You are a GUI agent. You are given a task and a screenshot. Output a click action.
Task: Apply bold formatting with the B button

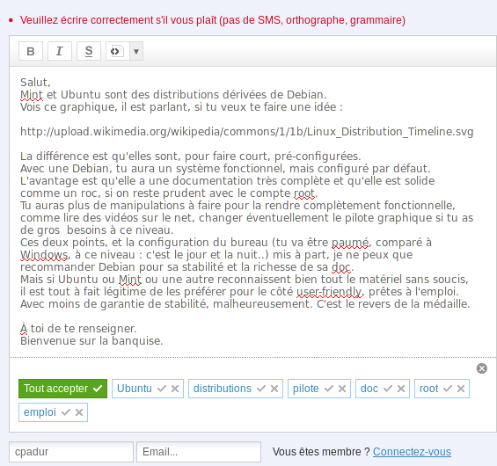click(31, 51)
